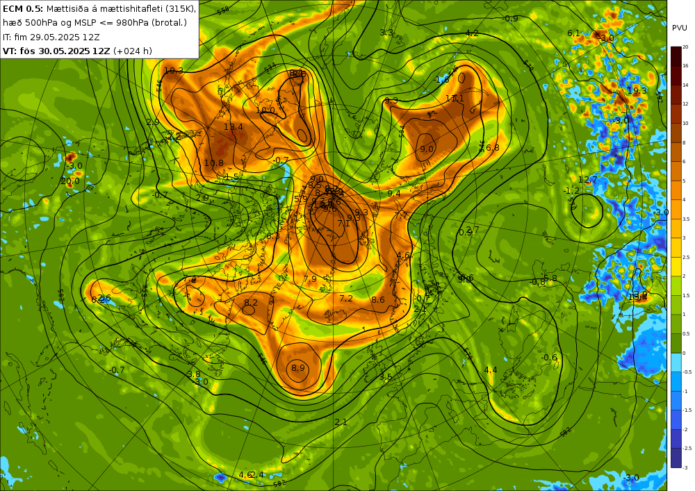Click the yellow swatch between 2 and 2.5
This screenshot has height=491, width=695.
point(676,267)
